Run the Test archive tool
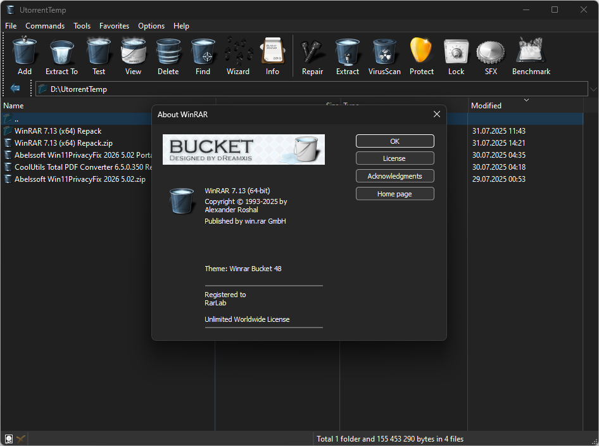599x446 pixels. 99,56
